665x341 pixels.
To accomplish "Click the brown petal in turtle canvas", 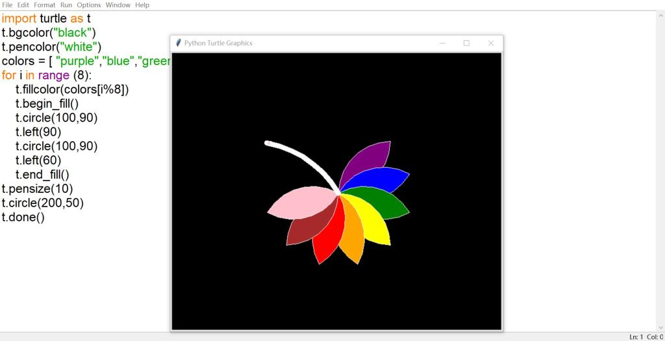I will (310, 225).
